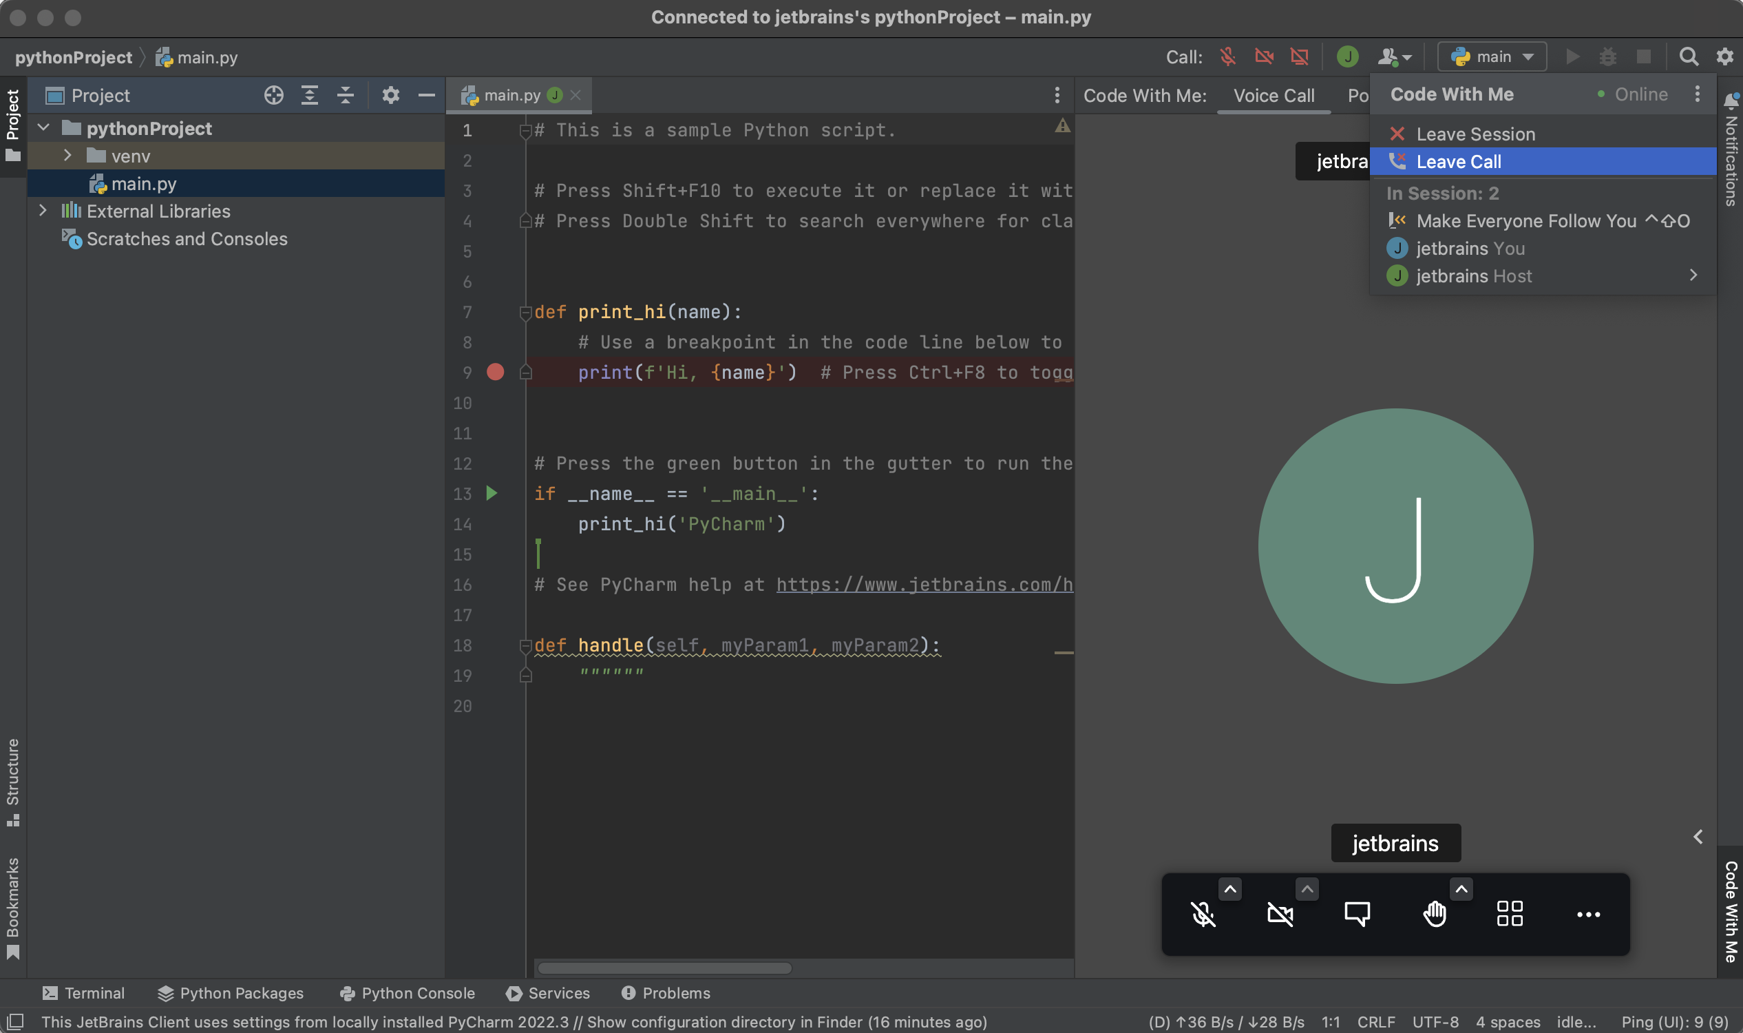Enable the camera in the Call toolbar
Image resolution: width=1743 pixels, height=1033 pixels.
1264,56
